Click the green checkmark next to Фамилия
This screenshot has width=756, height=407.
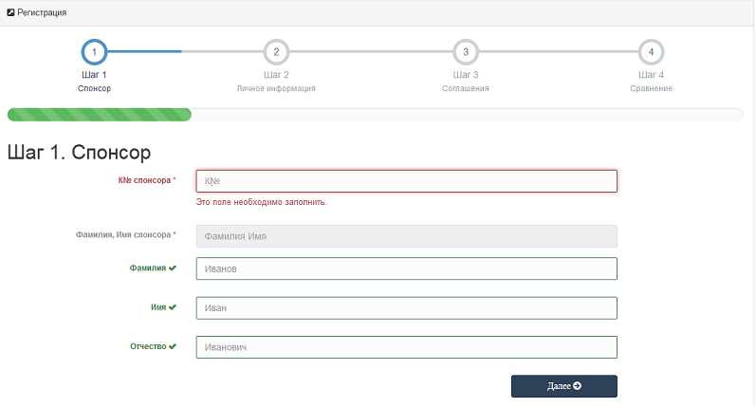coord(173,268)
